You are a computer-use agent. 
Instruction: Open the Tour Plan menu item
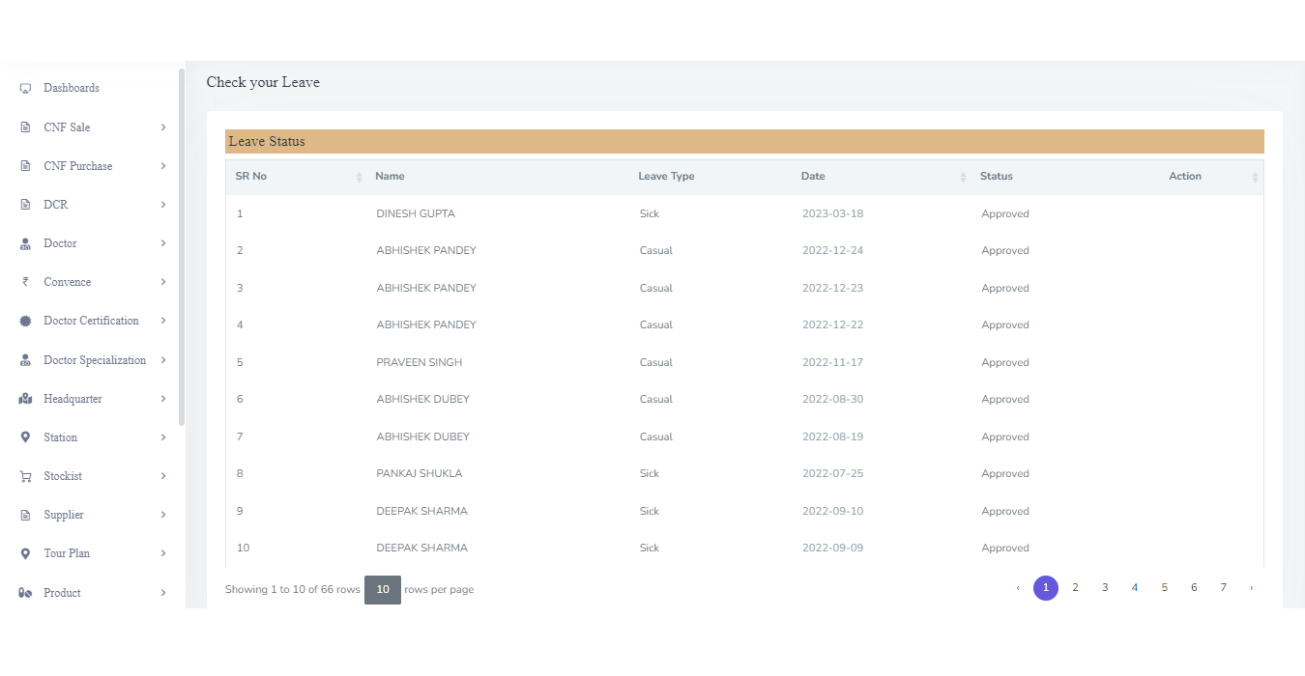click(x=68, y=552)
